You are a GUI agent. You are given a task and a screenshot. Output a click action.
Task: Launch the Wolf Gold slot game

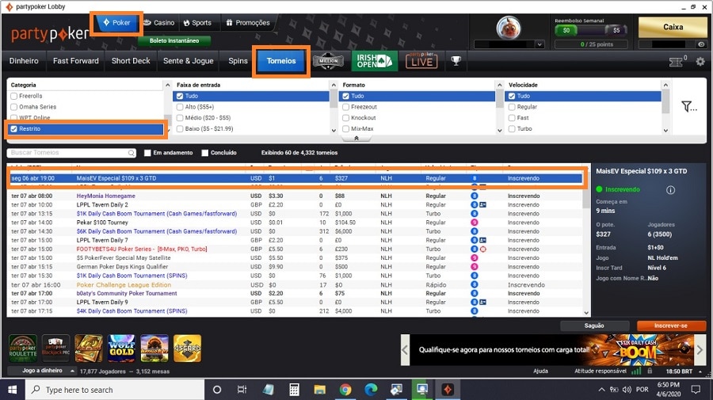point(122,349)
